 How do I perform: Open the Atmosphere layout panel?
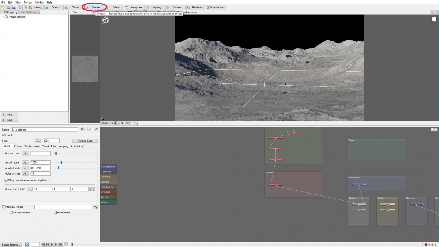pyautogui.click(x=134, y=7)
